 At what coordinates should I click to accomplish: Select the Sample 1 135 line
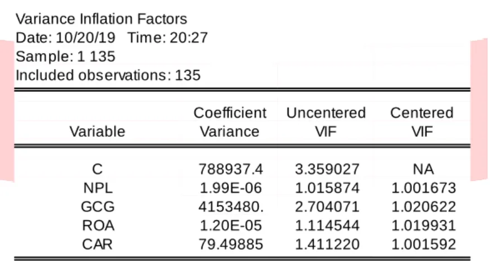[65, 56]
